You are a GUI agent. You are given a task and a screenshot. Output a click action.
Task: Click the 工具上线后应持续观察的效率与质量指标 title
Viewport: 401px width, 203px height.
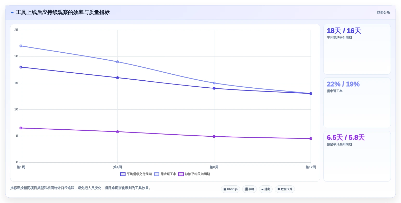click(63, 12)
